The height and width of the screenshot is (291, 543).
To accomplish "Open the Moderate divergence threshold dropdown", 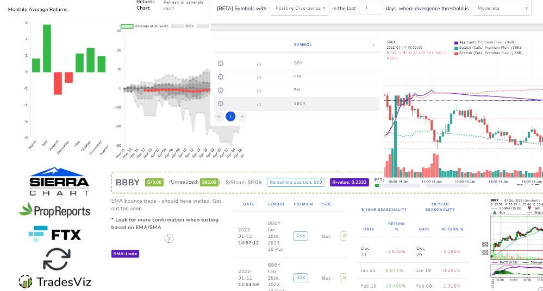I will point(502,8).
